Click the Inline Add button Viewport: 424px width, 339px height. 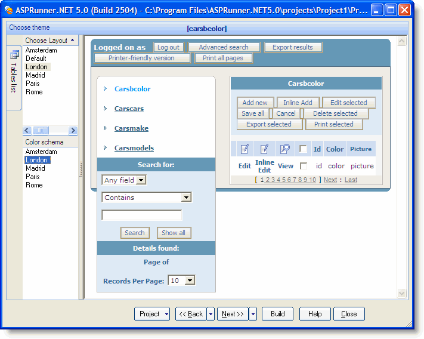(x=298, y=103)
